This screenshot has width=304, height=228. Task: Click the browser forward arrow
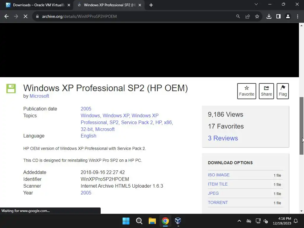[16, 17]
